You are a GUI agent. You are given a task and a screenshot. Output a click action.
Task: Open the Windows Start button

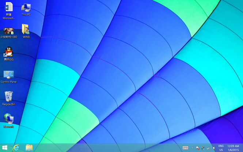[5, 148]
